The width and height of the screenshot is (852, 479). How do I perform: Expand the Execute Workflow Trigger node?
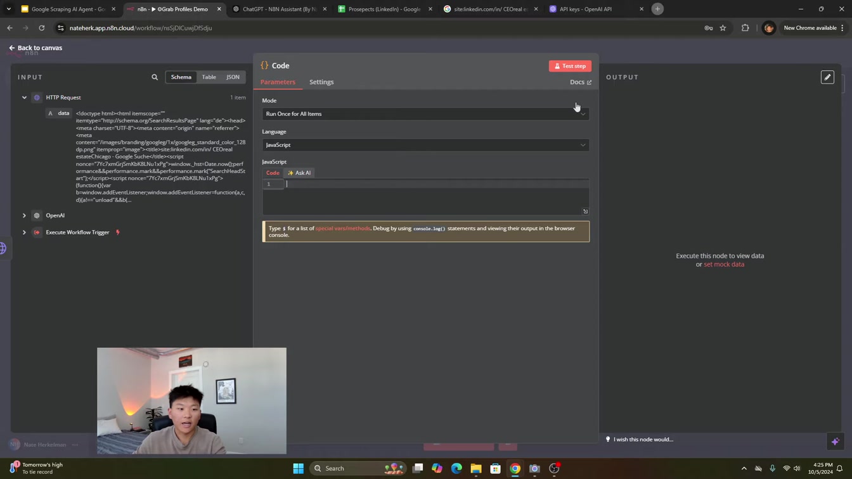click(24, 233)
